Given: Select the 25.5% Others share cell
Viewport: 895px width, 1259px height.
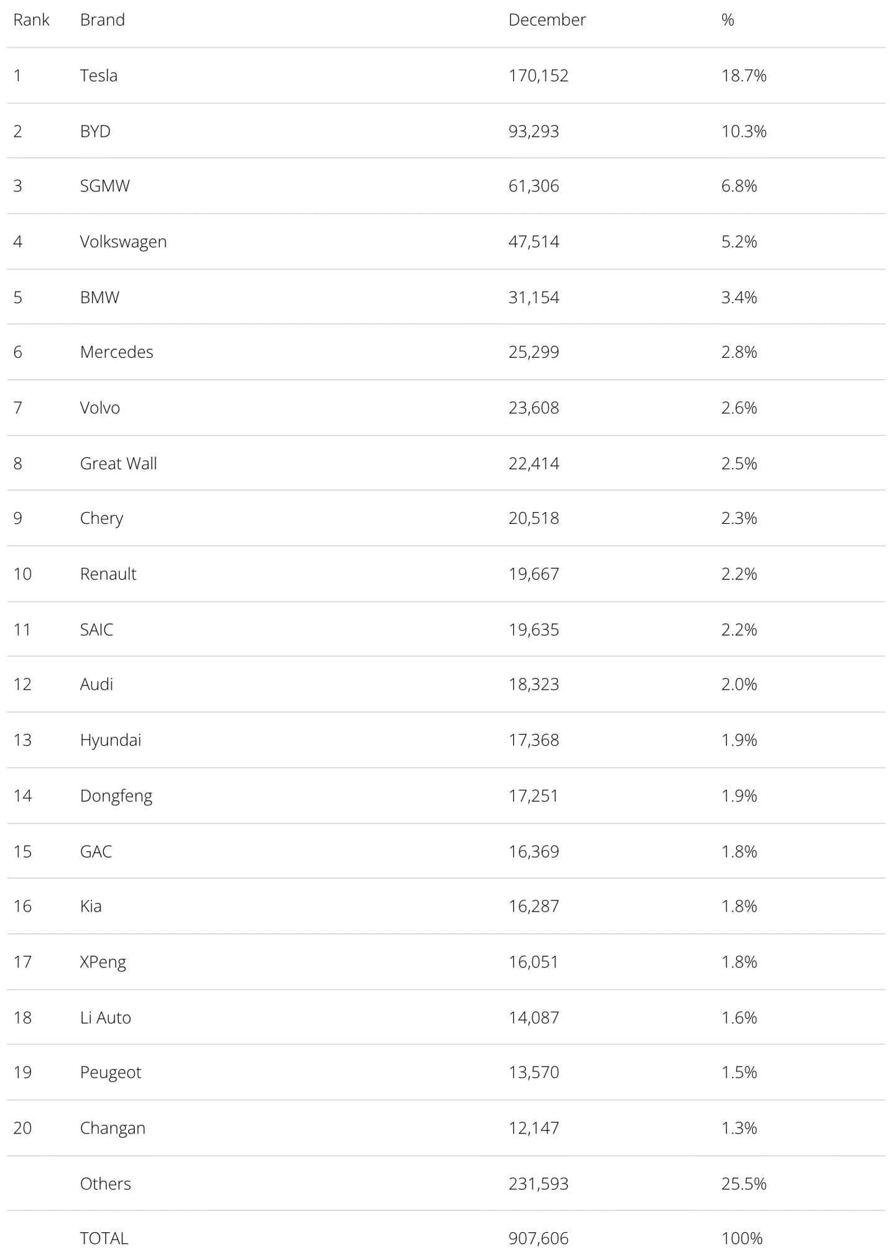Looking at the screenshot, I should click(743, 1183).
